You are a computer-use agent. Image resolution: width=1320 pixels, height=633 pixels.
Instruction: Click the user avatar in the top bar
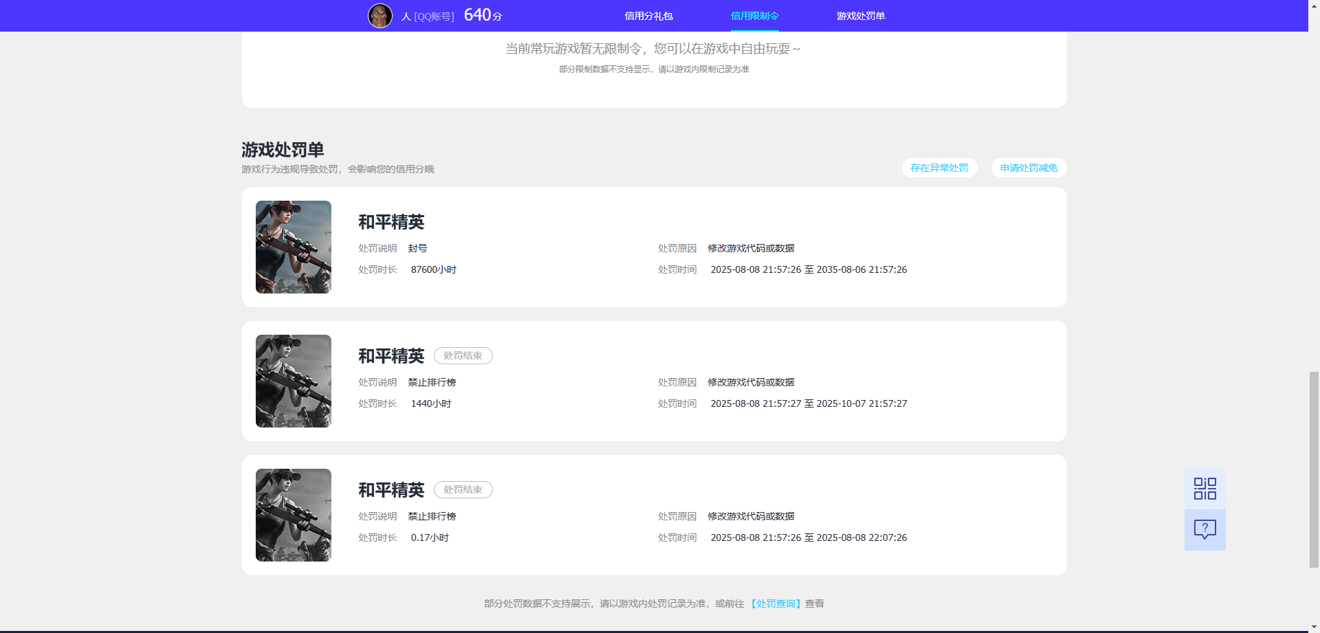pos(380,16)
